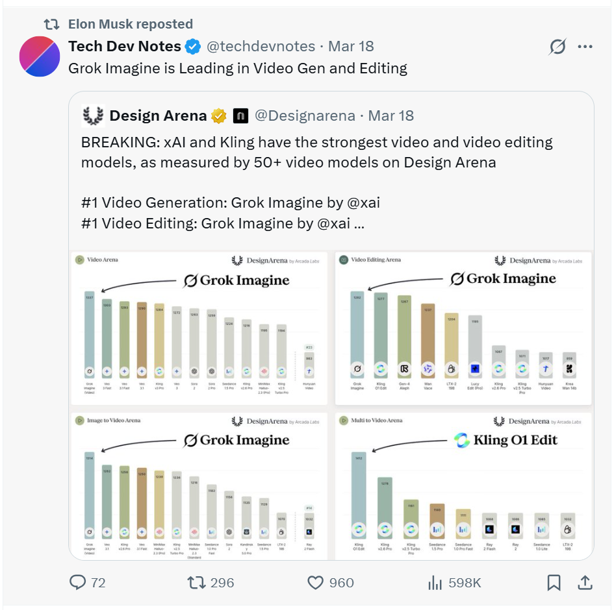Open replies to Tech Dev Notes post
Screen dimensions: 614x610
coord(77,583)
